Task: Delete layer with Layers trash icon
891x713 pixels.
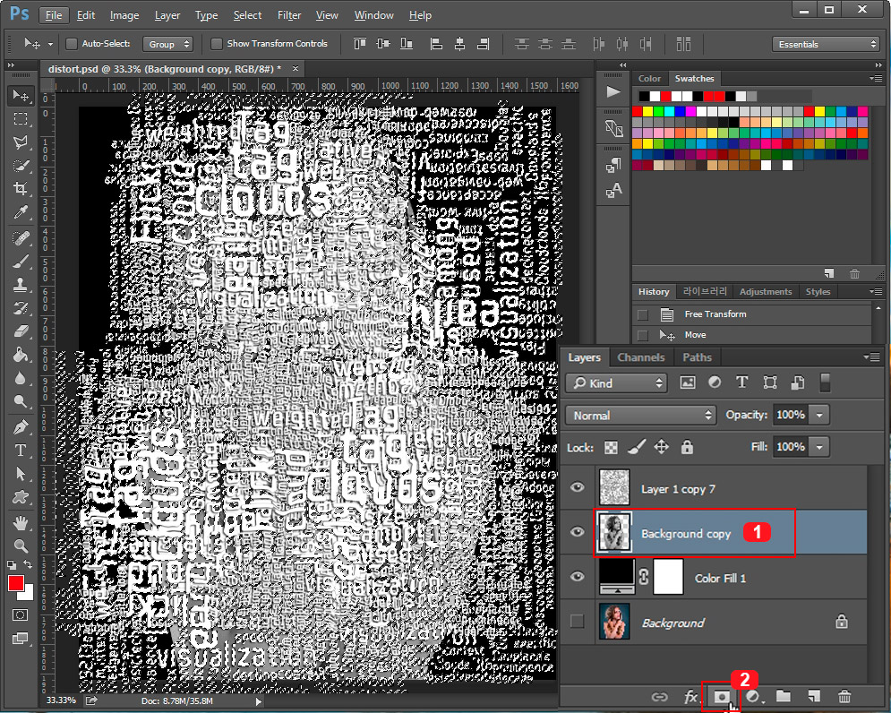Action: pyautogui.click(x=844, y=697)
